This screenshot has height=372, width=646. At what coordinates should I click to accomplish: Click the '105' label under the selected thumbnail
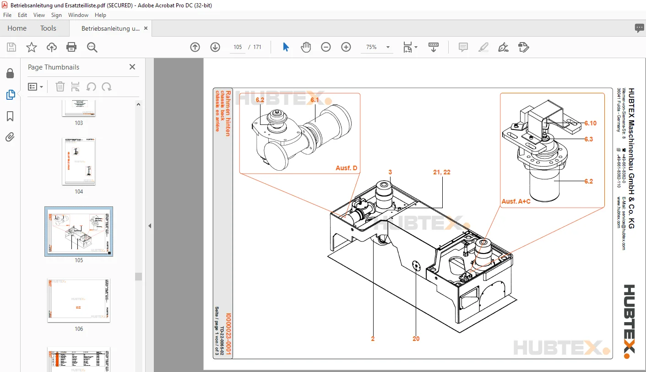point(79,260)
